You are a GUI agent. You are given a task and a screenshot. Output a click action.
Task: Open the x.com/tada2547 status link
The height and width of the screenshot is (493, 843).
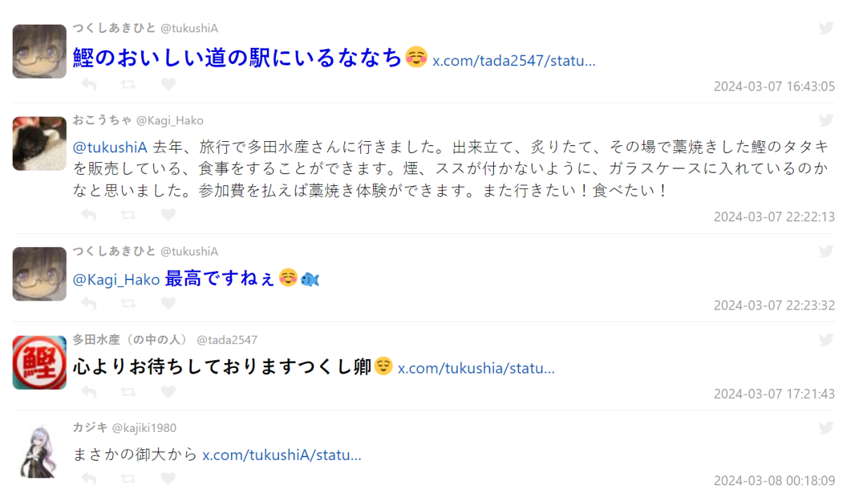(514, 60)
